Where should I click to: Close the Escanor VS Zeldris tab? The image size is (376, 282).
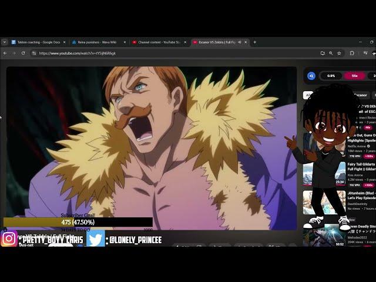[246, 42]
